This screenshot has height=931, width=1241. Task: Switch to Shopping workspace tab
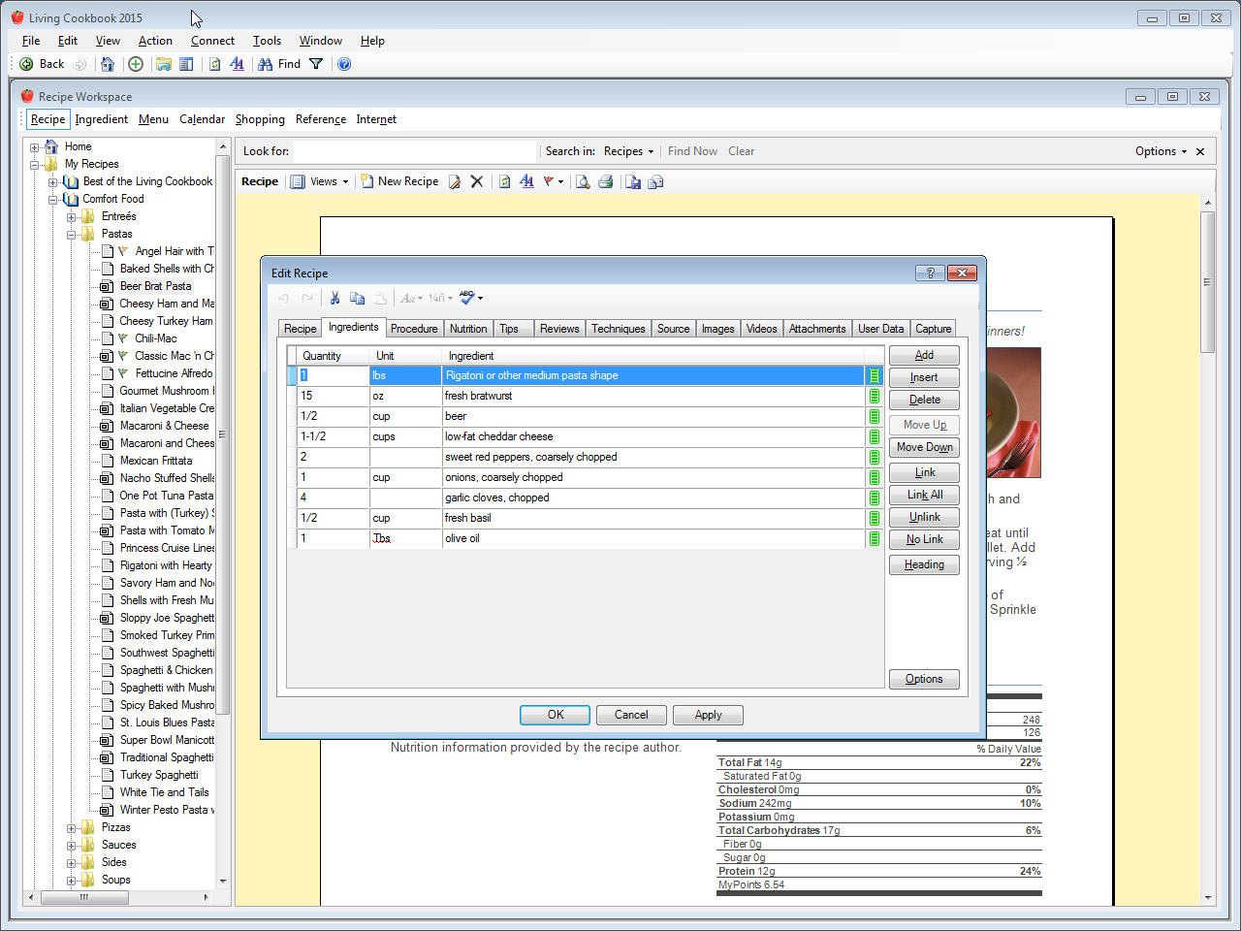click(260, 119)
